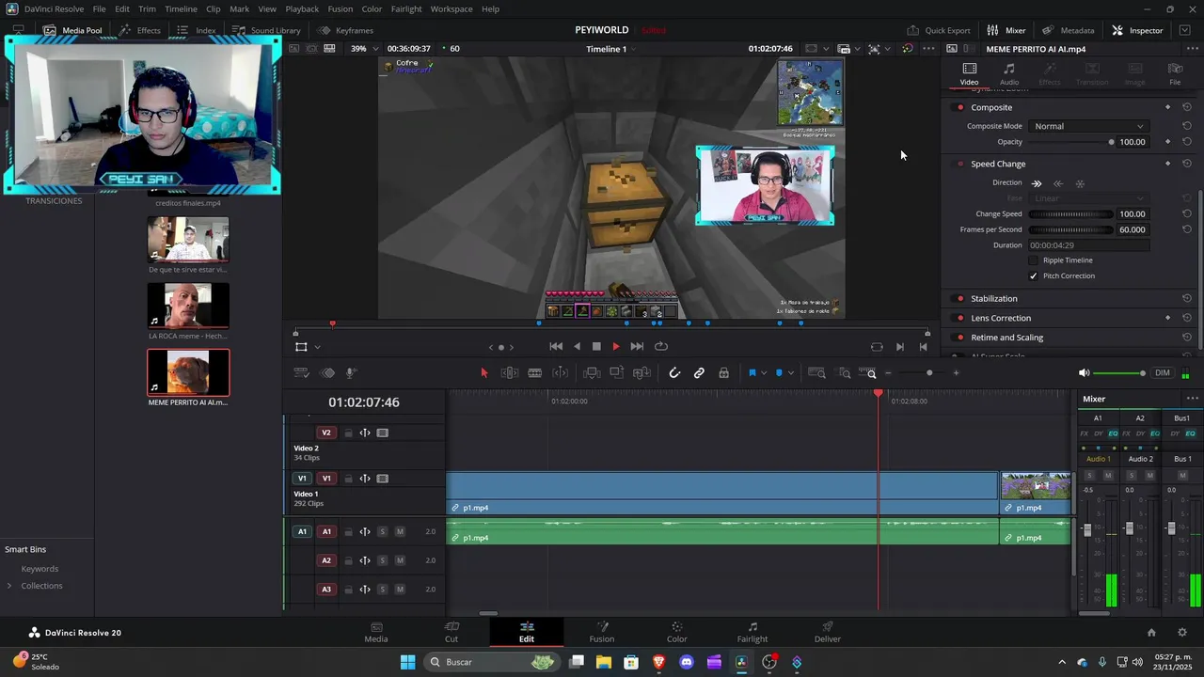Jump to first frame button
The height and width of the screenshot is (677, 1204).
556,346
